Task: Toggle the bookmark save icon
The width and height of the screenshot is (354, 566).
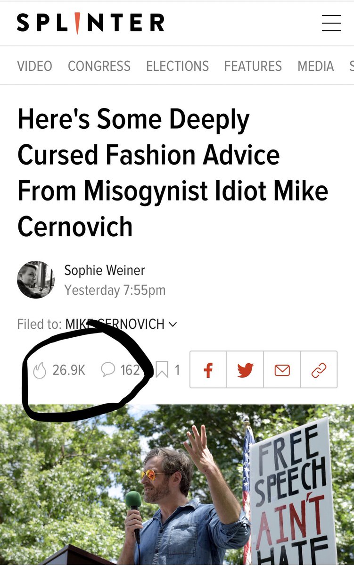Action: pyautogui.click(x=162, y=370)
